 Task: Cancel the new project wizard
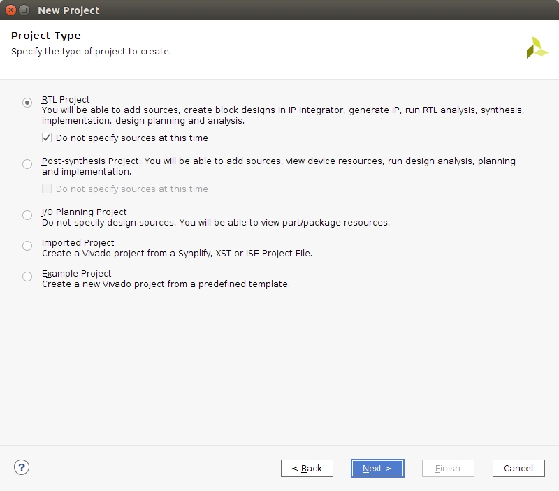tap(518, 468)
